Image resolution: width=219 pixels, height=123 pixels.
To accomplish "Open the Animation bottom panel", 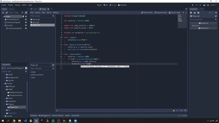I will [75, 115].
